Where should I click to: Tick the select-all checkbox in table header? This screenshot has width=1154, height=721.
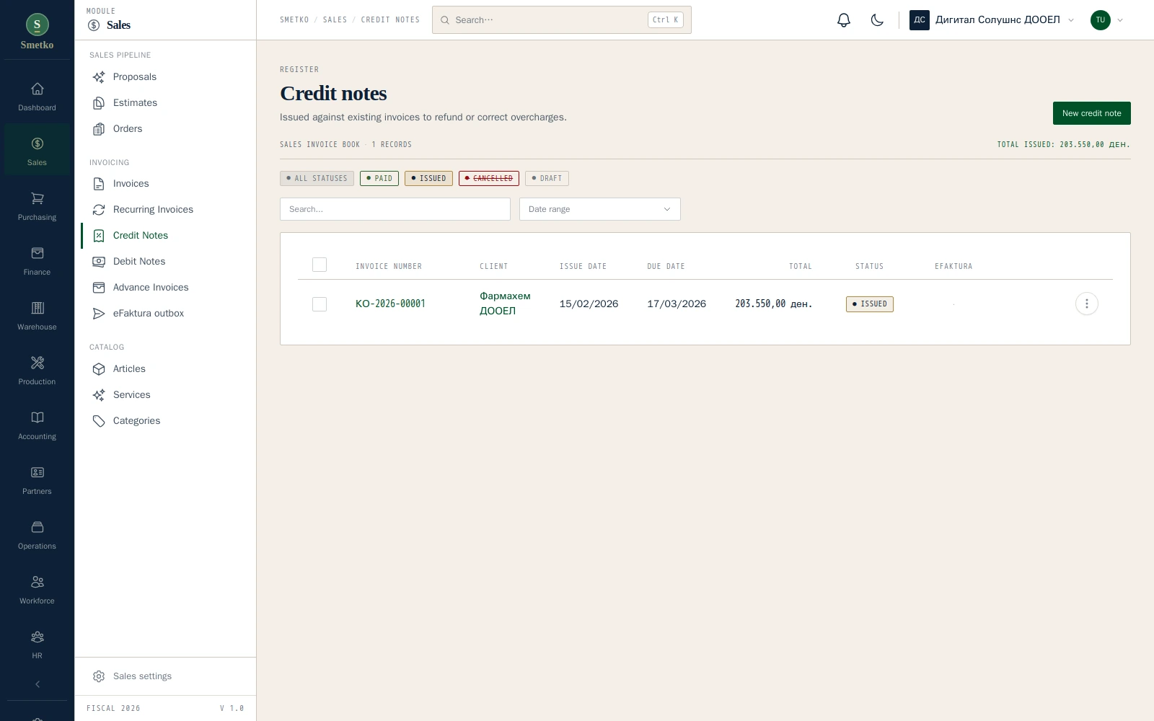320,265
